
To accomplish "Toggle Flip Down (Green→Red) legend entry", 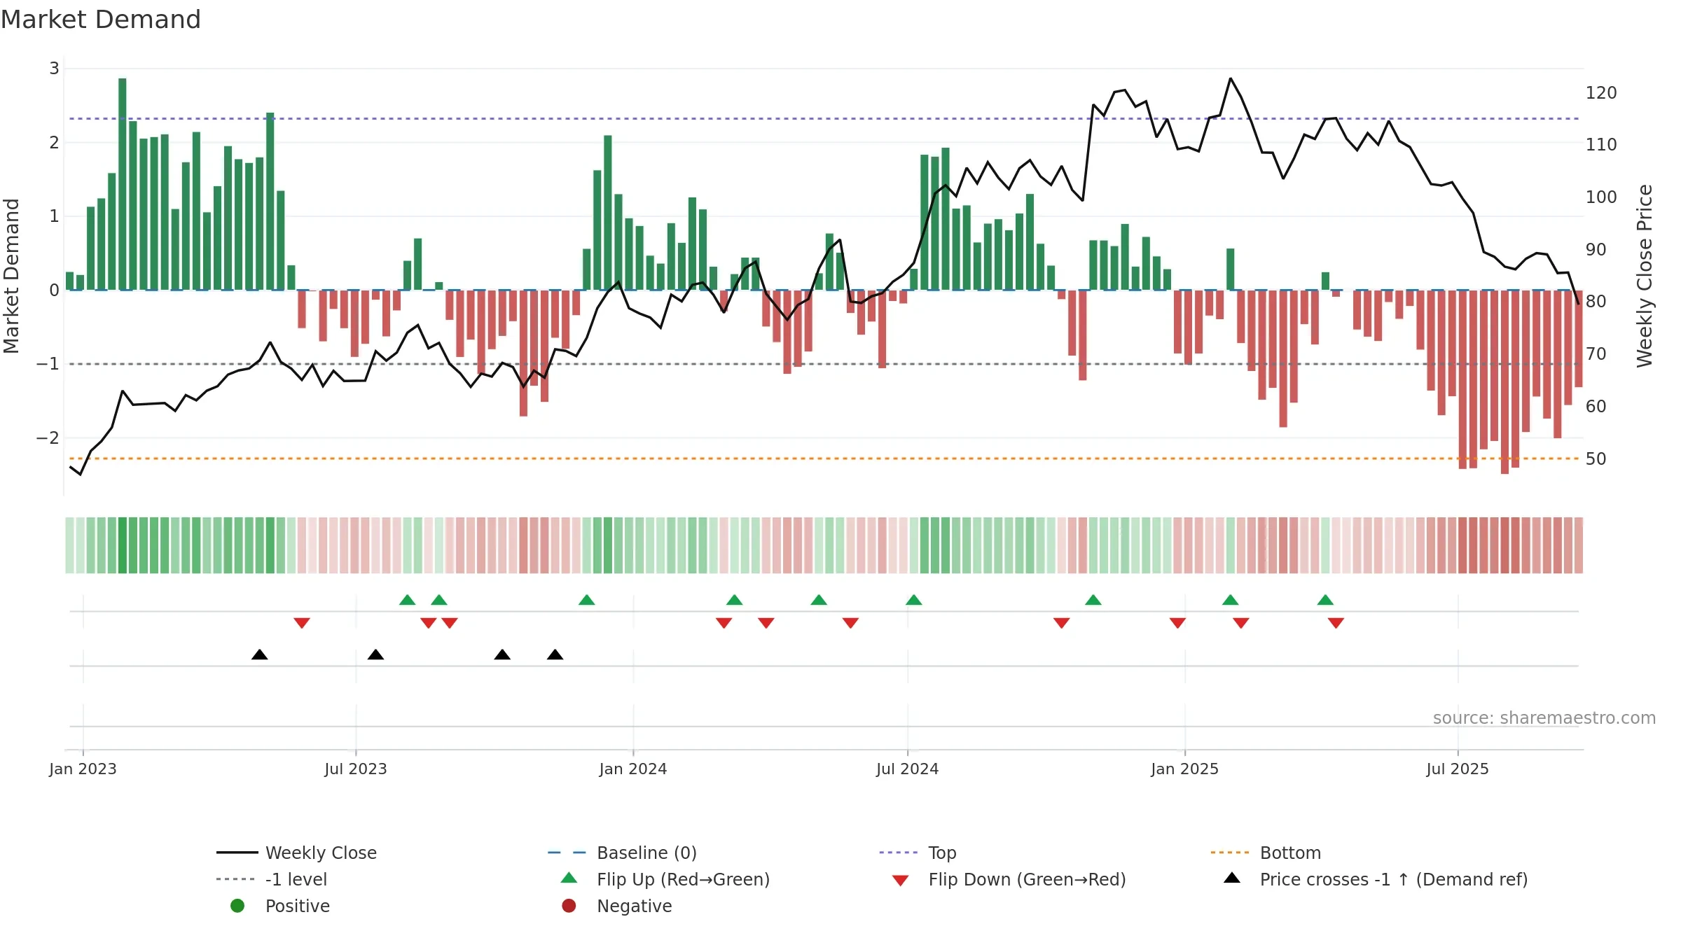I will click(1008, 879).
